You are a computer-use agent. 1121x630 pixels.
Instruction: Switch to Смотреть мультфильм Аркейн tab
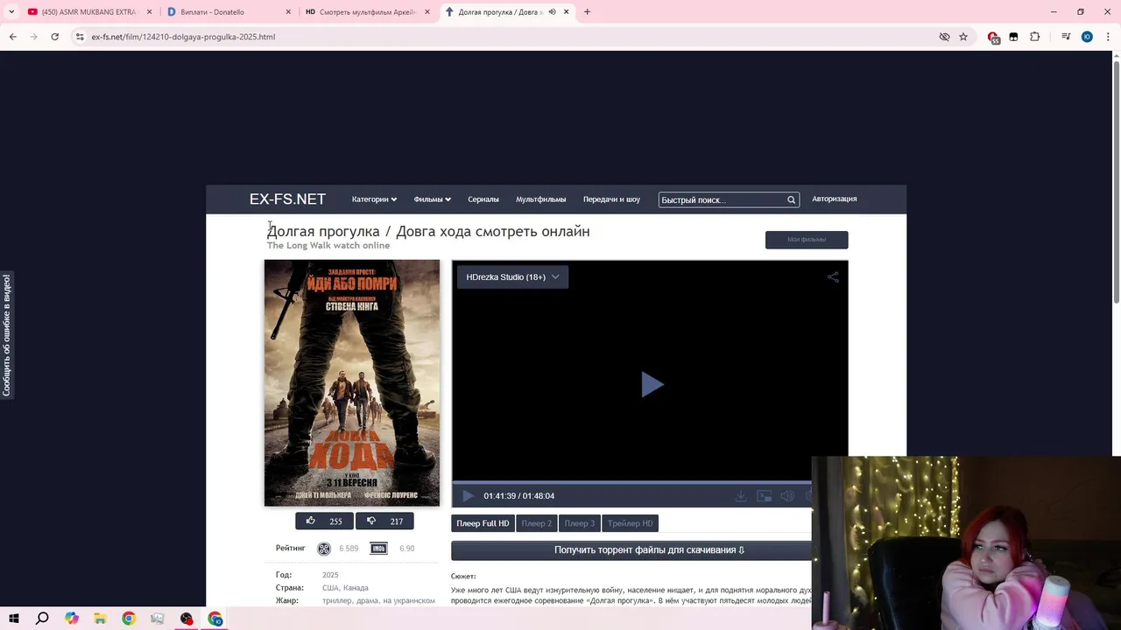(366, 12)
